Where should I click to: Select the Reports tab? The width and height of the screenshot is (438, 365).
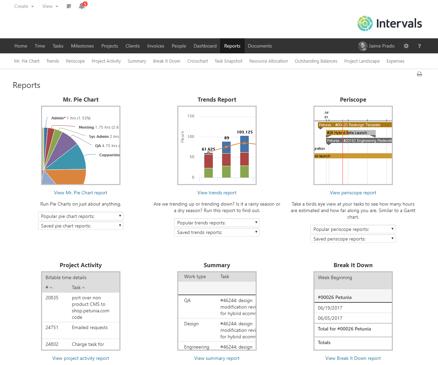(232, 46)
